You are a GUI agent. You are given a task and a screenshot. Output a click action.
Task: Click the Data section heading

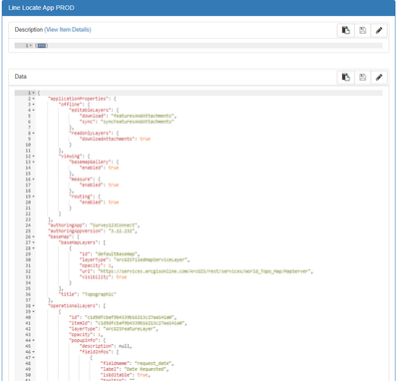20,77
